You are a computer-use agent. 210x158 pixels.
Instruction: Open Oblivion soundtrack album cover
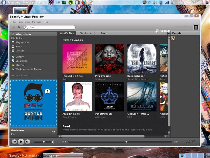(x=142, y=97)
